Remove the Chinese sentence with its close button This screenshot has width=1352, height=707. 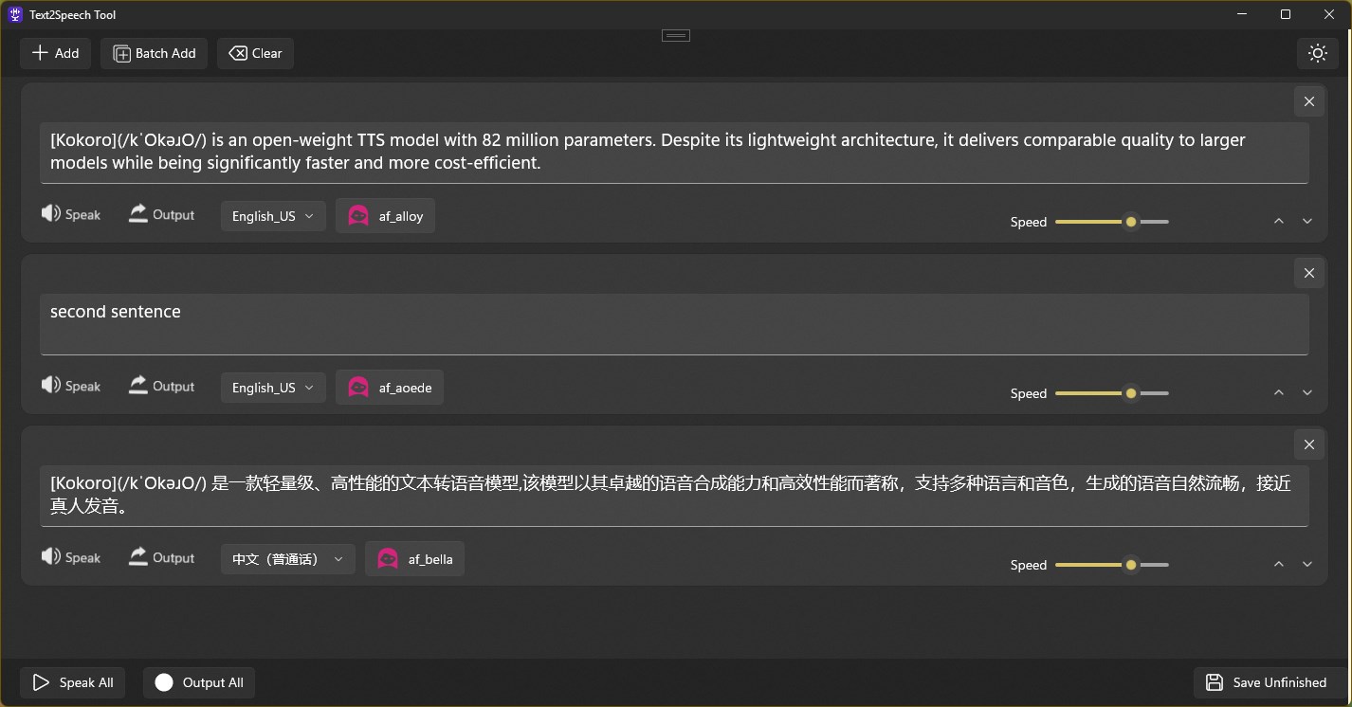(1308, 444)
